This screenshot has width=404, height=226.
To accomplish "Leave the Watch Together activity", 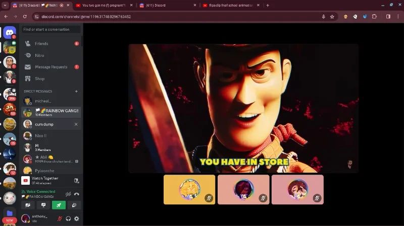I will tap(77, 181).
